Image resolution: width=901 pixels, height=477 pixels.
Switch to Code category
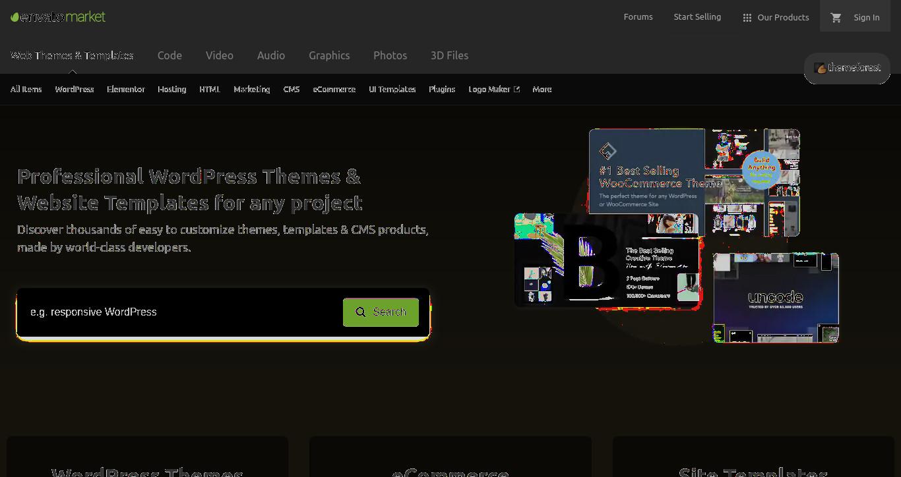(x=170, y=55)
